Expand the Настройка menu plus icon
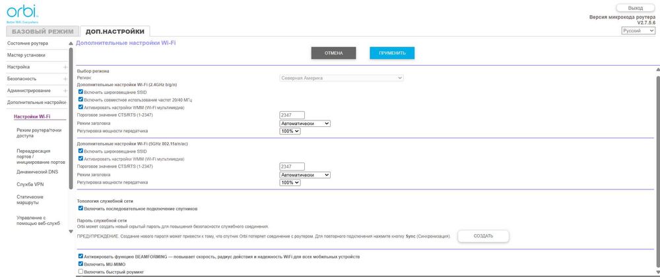The height and width of the screenshot is (277, 660). tap(65, 67)
